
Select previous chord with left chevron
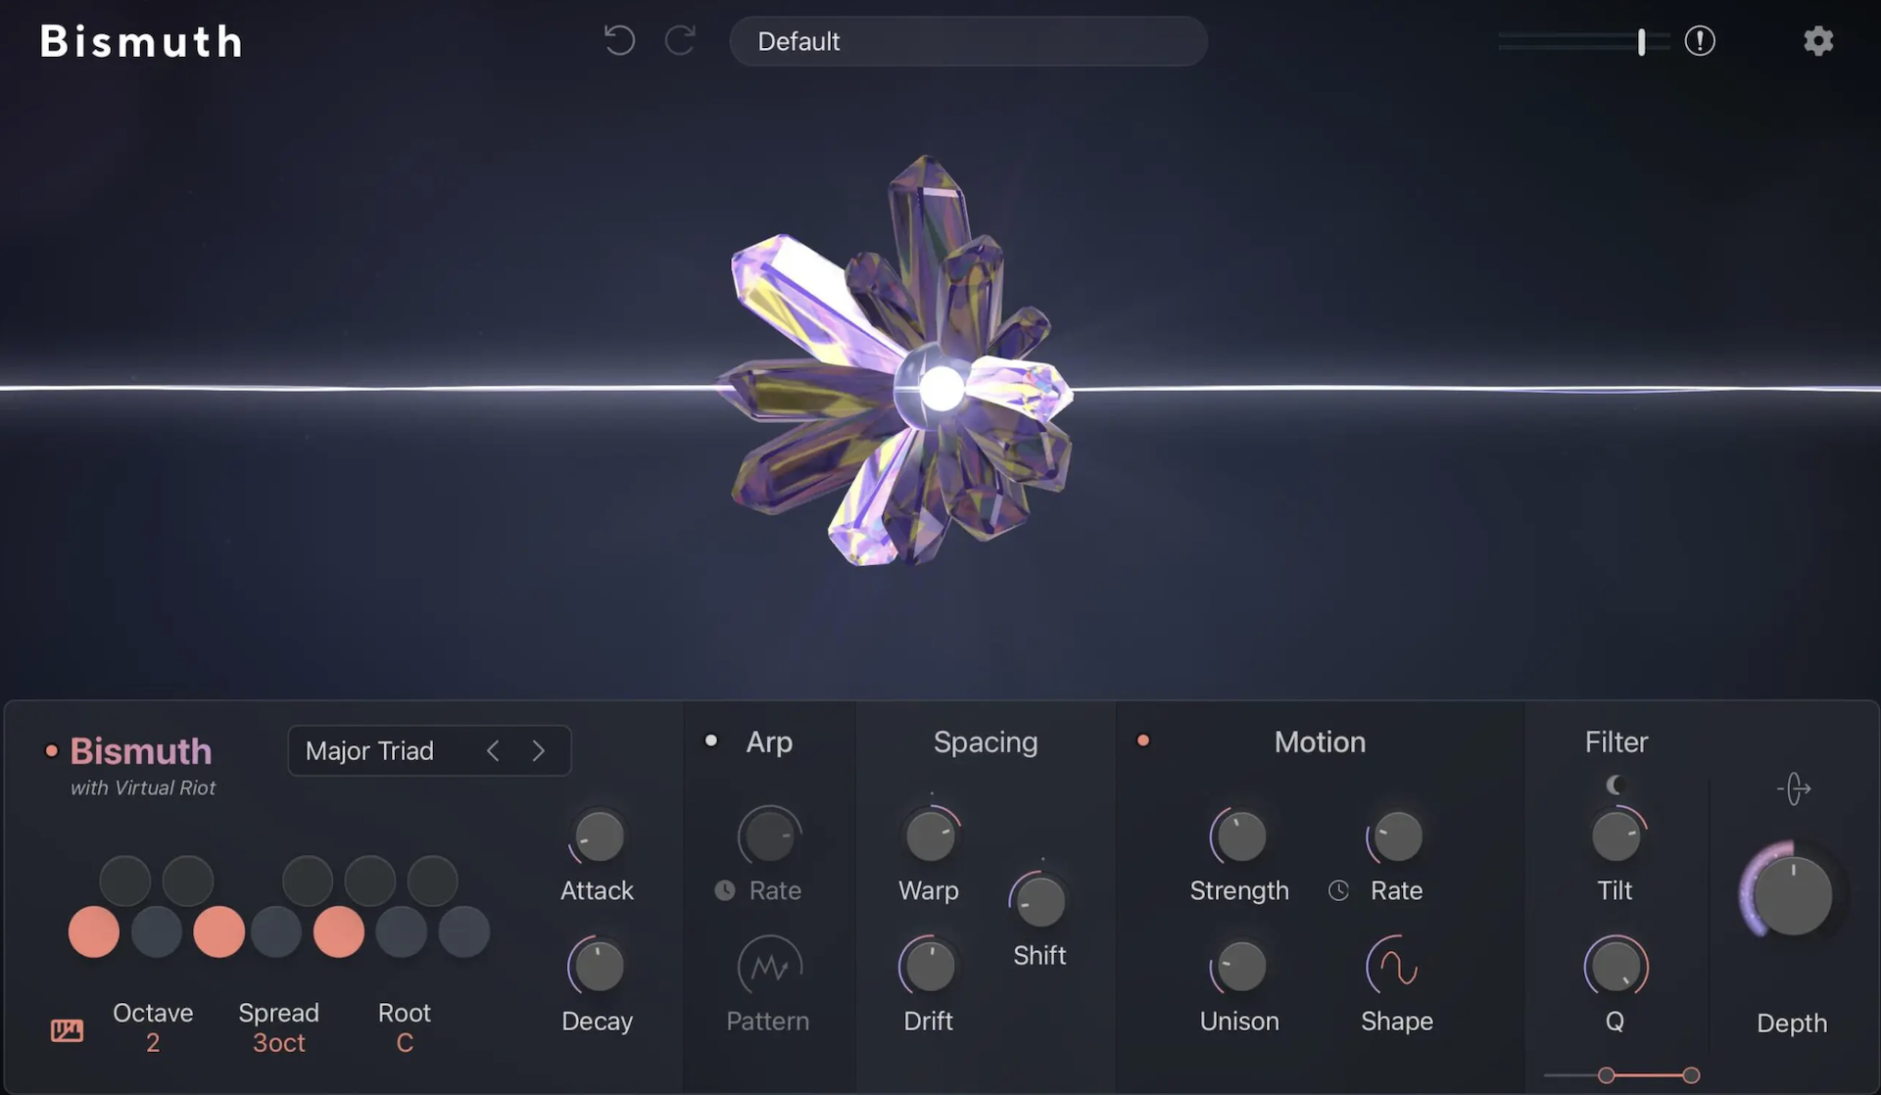493,751
